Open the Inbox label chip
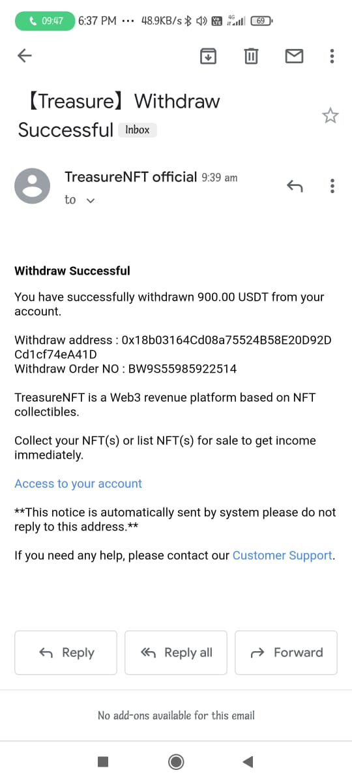Image resolution: width=352 pixels, height=783 pixels. 138,130
